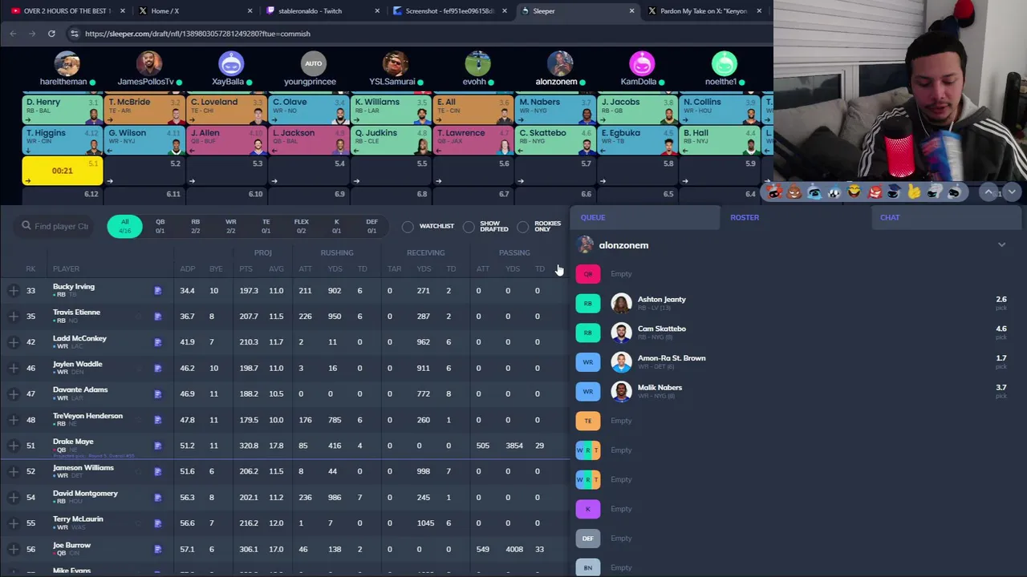Screen dimensions: 1027x577
Task: Send the graduation cap robot reaction
Action: [x=894, y=192]
